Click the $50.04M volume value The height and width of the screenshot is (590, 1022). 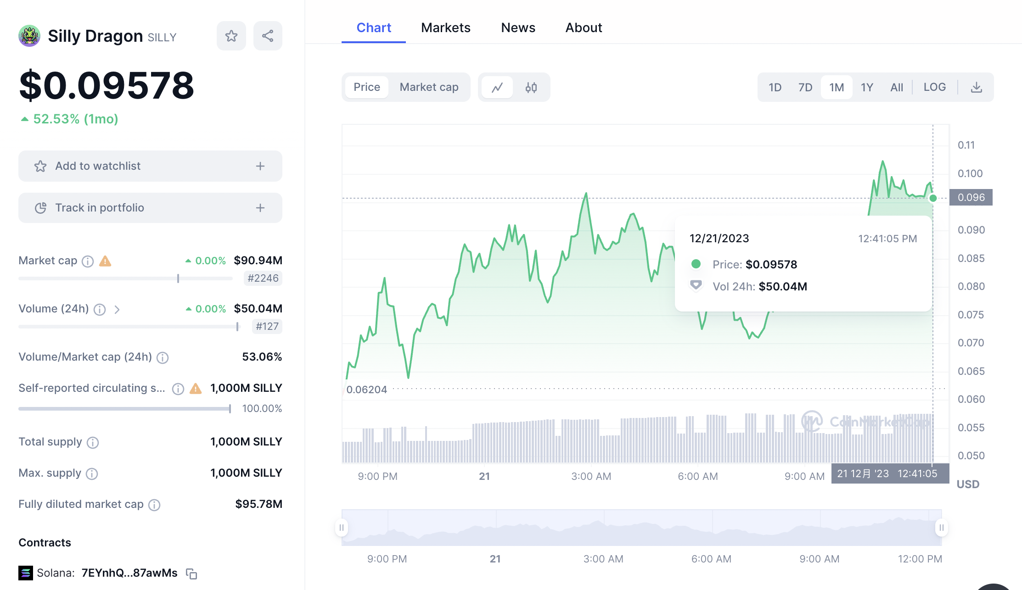(x=258, y=309)
